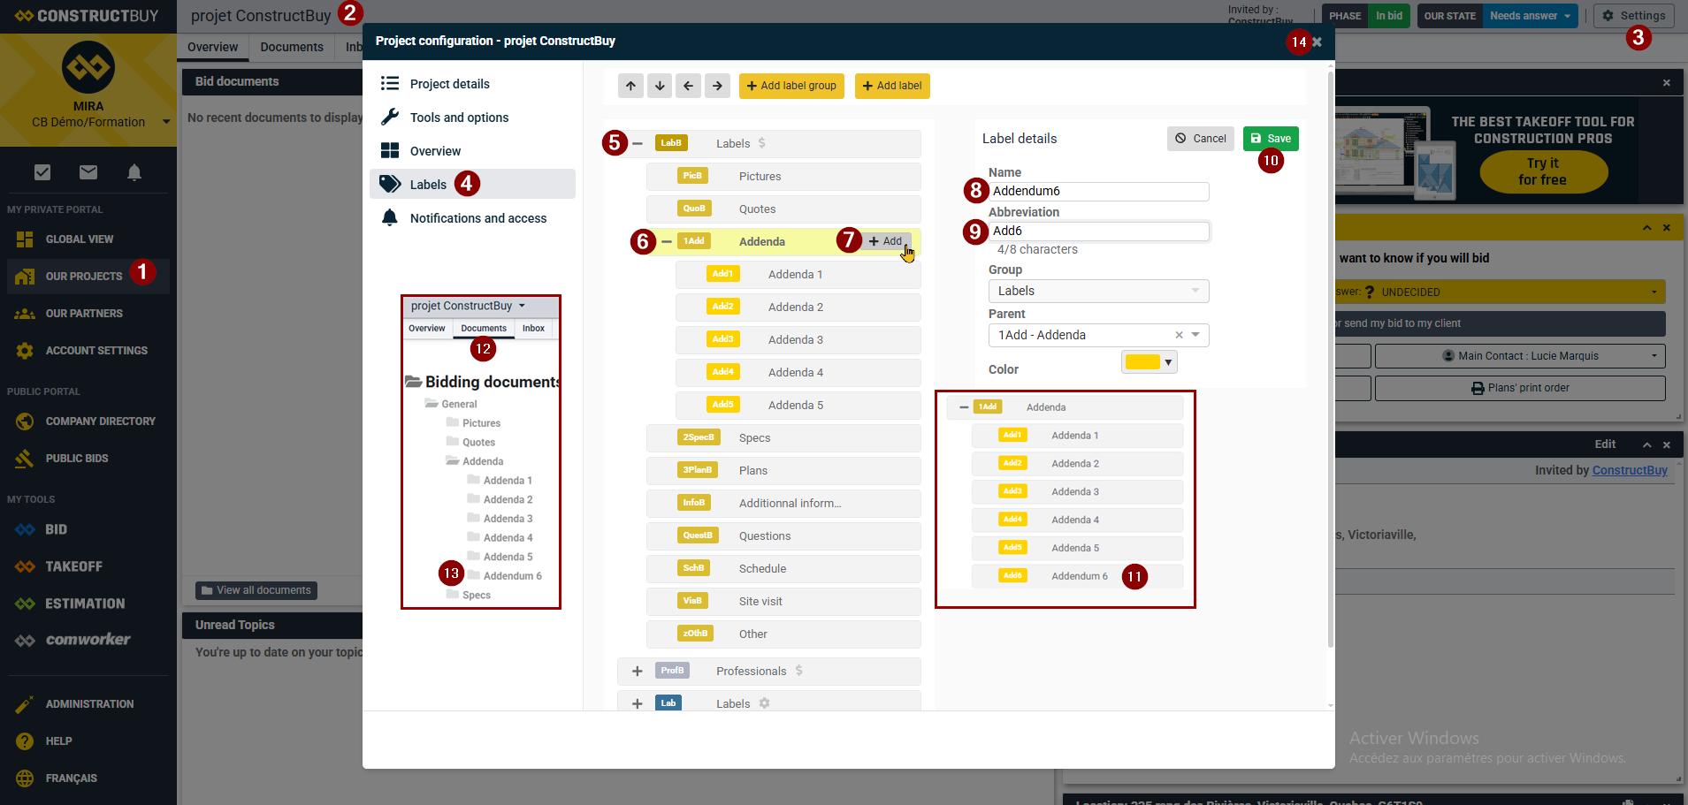Click the yellow PicB label badge

692,176
